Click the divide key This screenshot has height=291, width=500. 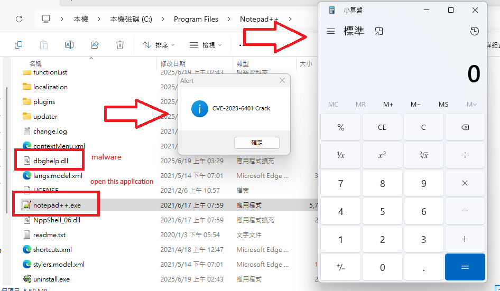tap(465, 155)
